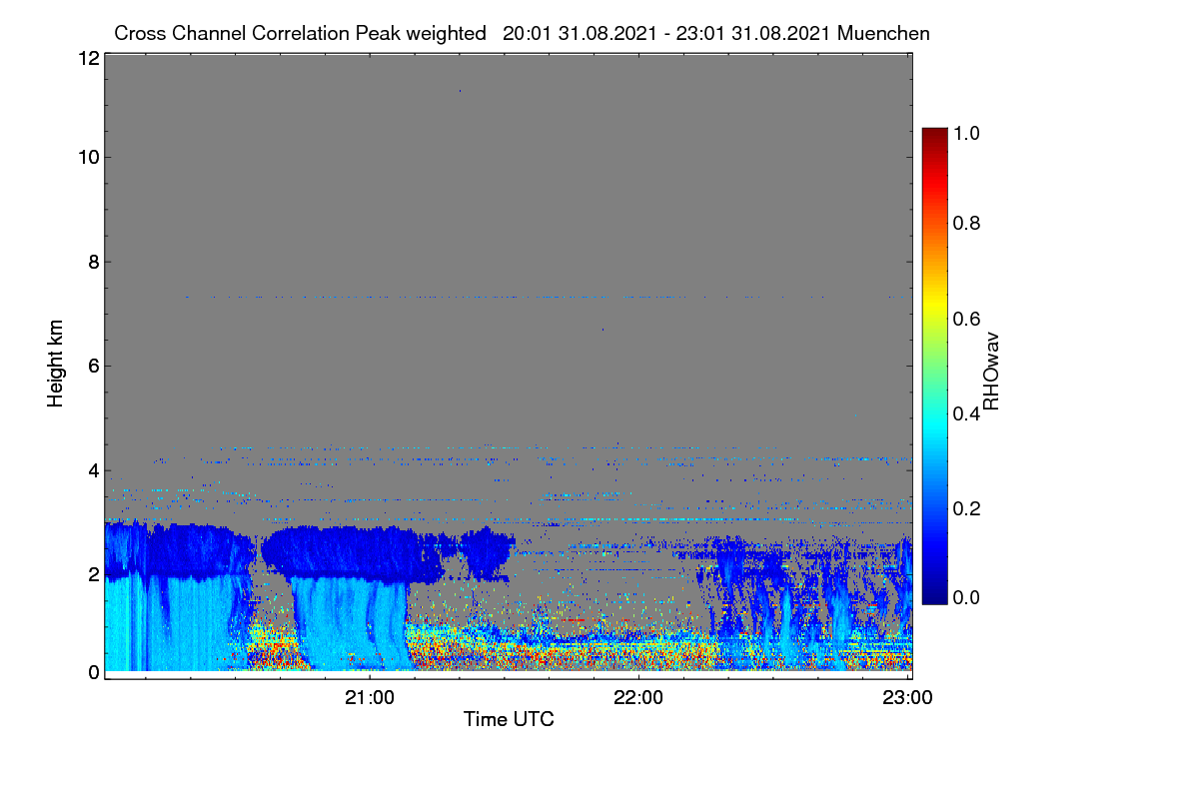Click the 12 km height tick label
Image resolution: width=1199 pixels, height=799 pixels.
coord(88,58)
